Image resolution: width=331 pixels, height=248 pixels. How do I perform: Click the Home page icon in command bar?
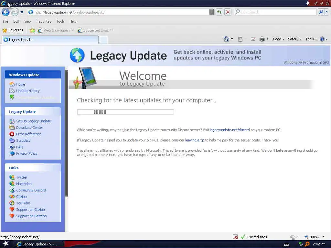point(226,39)
